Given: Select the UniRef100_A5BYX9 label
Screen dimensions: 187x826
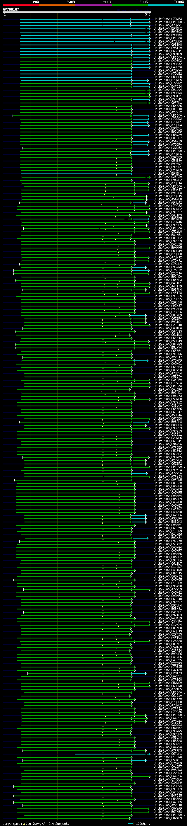Looking at the screenshot, I should (x=168, y=135).
